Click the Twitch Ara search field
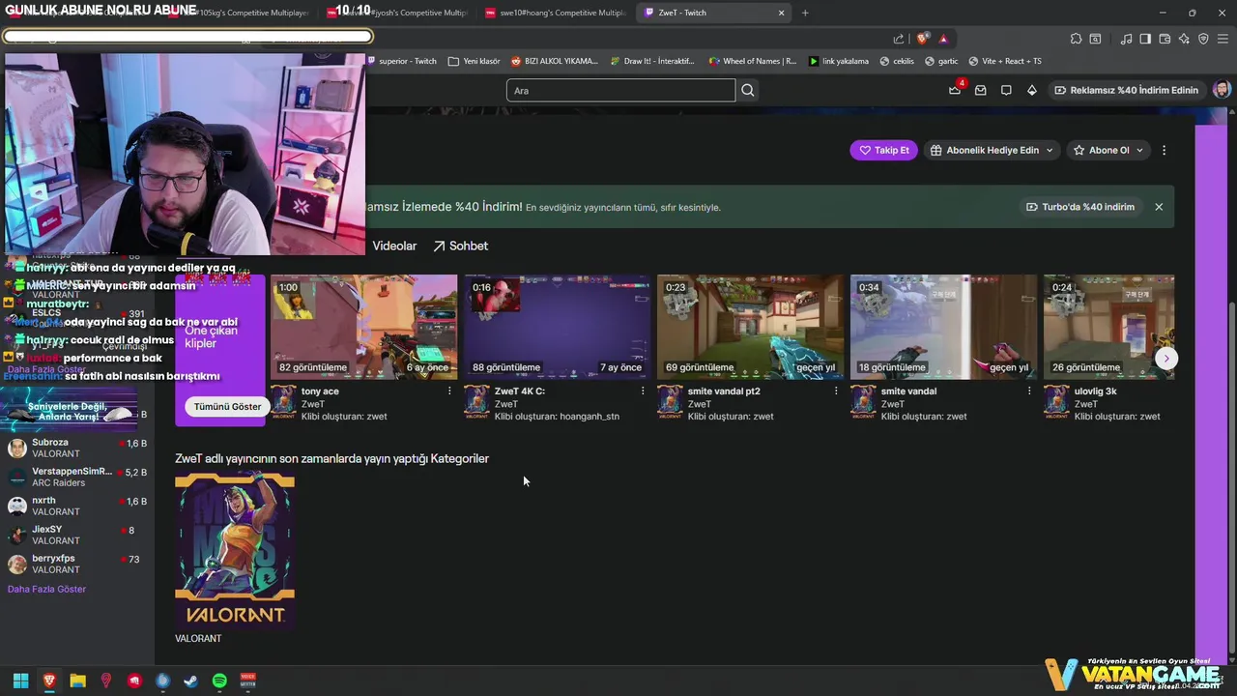This screenshot has height=696, width=1237. 620,90
